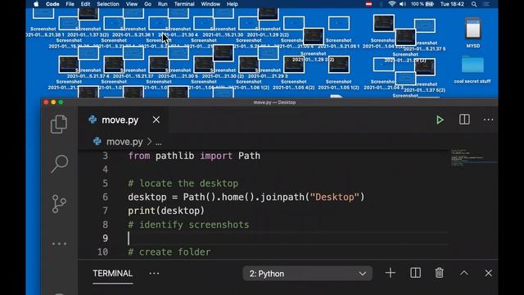Open the Wi-Fi status menu

point(391,4)
